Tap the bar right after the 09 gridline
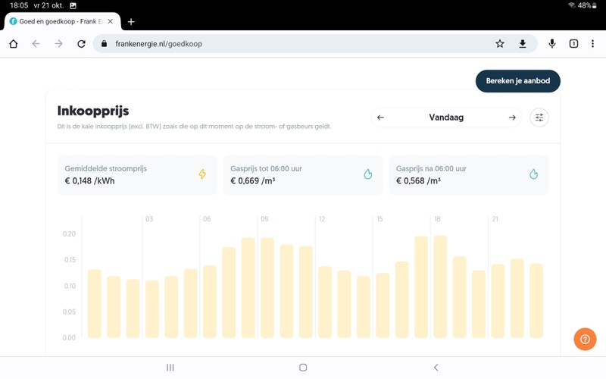Image resolution: width=606 pixels, height=379 pixels. coord(267,288)
